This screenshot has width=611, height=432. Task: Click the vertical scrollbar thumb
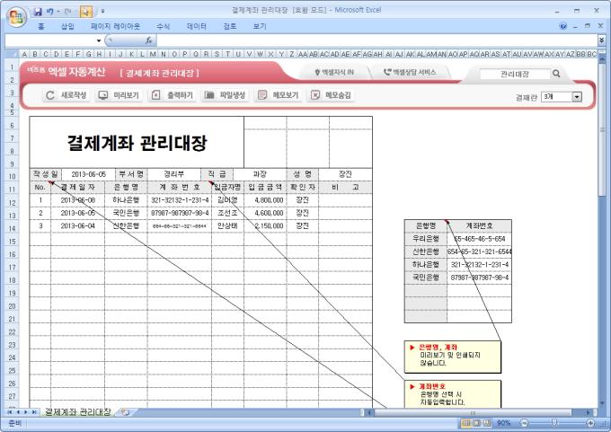click(602, 130)
